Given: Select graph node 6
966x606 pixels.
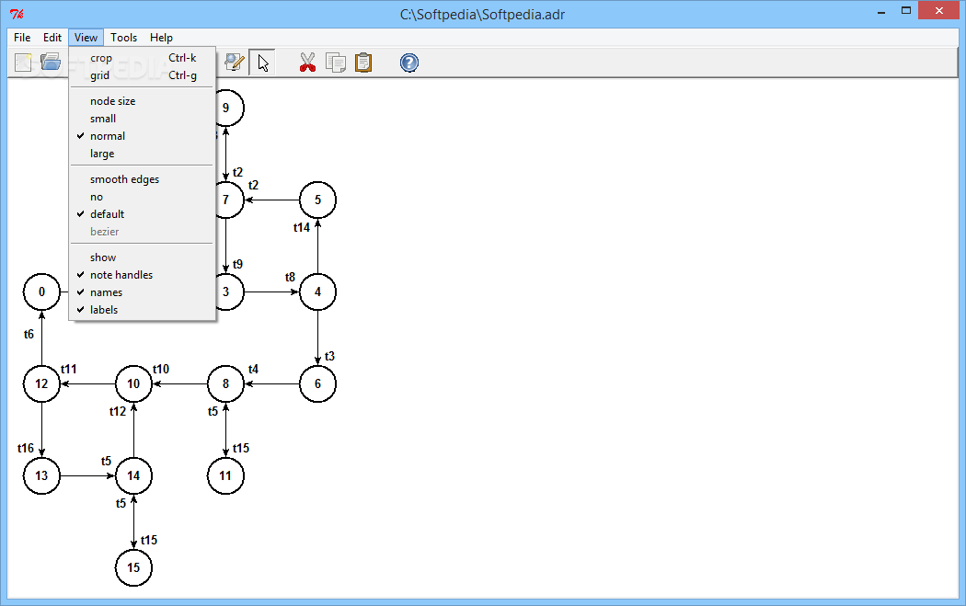Looking at the screenshot, I should (x=318, y=383).
